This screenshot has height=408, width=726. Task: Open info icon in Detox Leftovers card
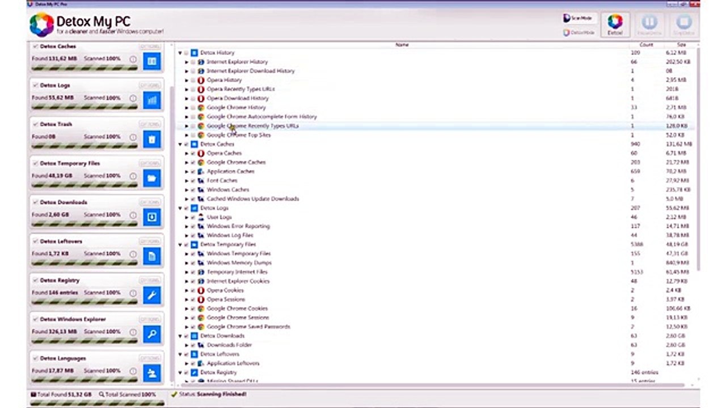[x=133, y=254]
